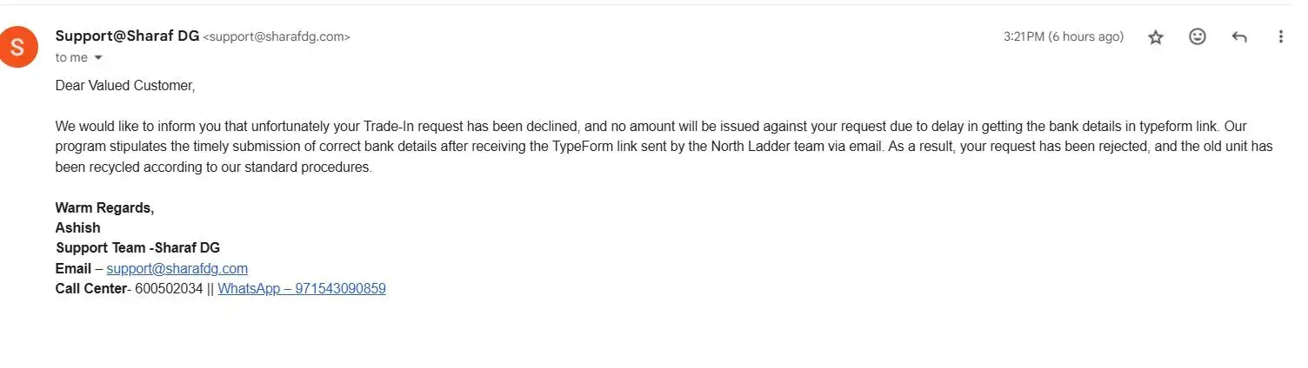Click the reply arrow icon
Screen dimensions: 1308x368
(x=1239, y=37)
